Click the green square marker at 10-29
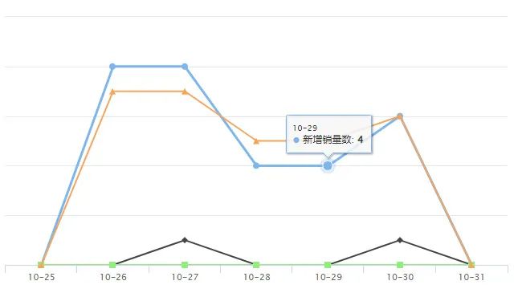 [x=328, y=265]
